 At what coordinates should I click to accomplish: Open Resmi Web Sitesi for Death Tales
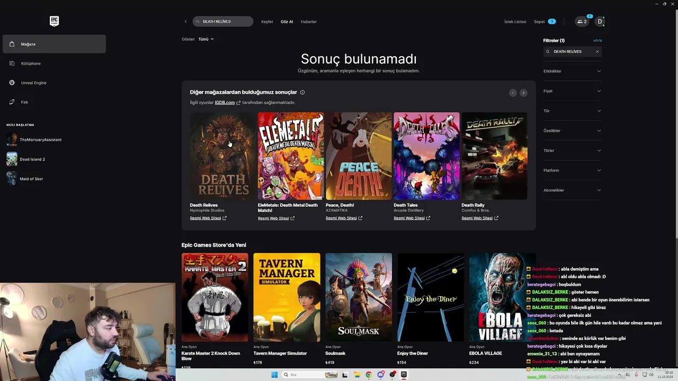click(412, 218)
